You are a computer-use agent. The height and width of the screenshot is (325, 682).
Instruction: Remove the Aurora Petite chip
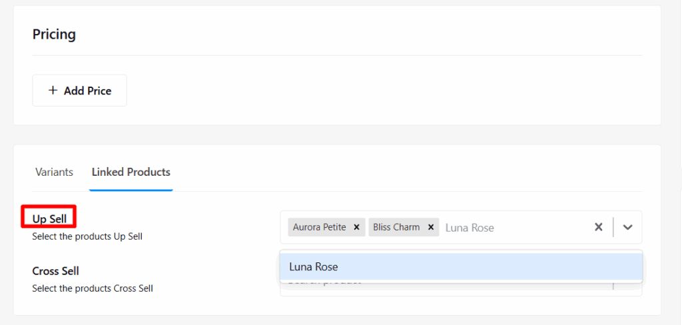tap(356, 227)
